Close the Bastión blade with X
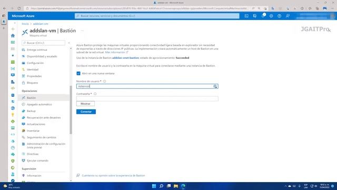This screenshot has height=190, width=337. 330,31
